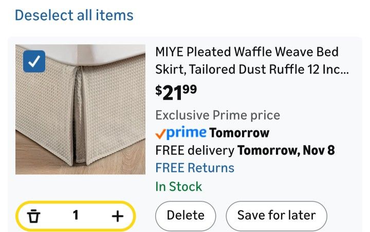
Task: Click the trash can icon in quantity stepper
Action: [x=34, y=216]
